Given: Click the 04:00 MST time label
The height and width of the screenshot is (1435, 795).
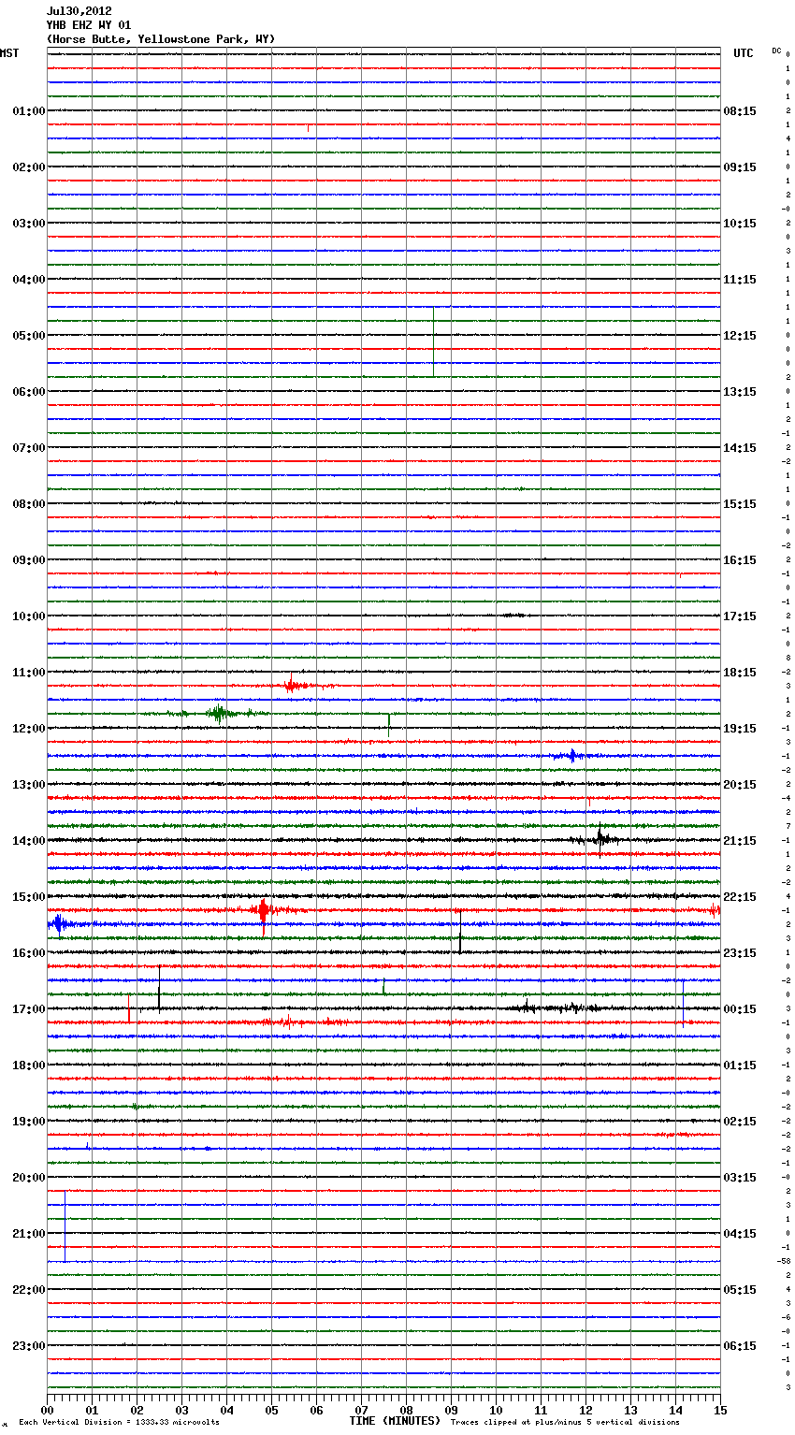Looking at the screenshot, I should pyautogui.click(x=28, y=280).
